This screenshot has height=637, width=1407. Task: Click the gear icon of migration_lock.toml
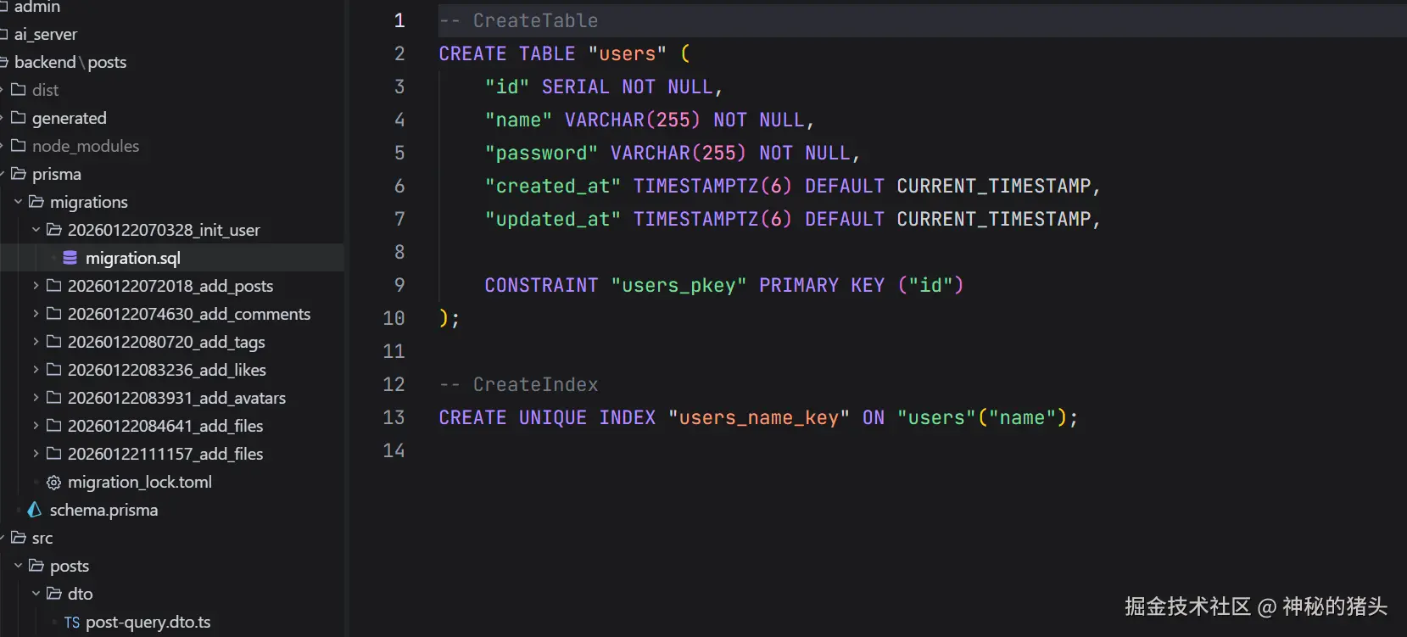(x=53, y=483)
